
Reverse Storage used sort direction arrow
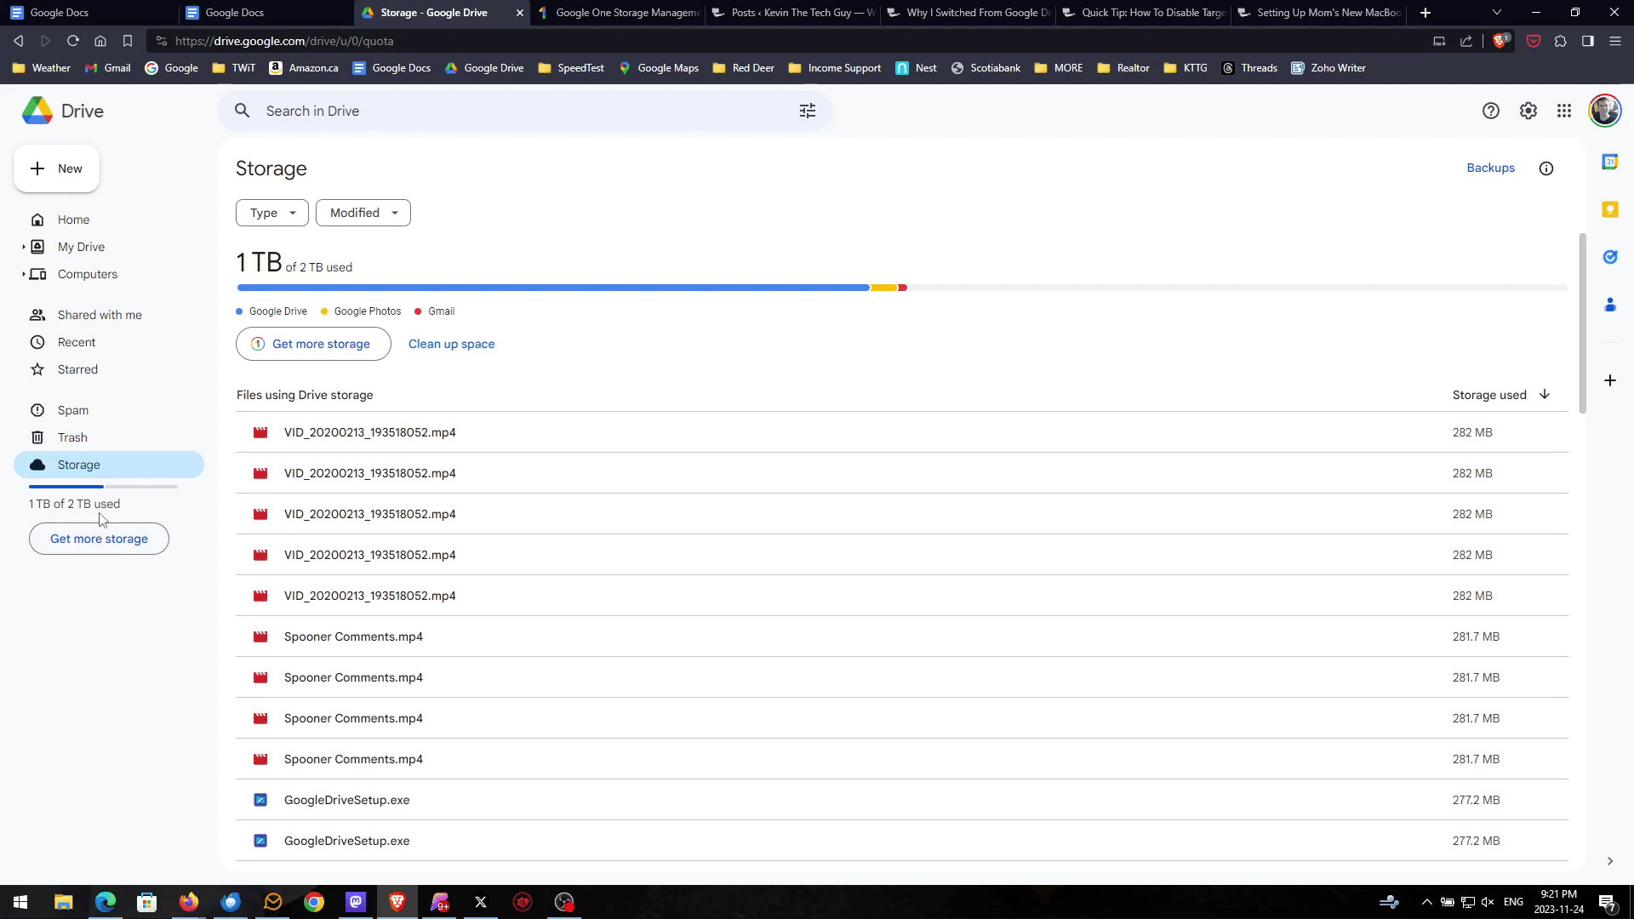tap(1544, 395)
